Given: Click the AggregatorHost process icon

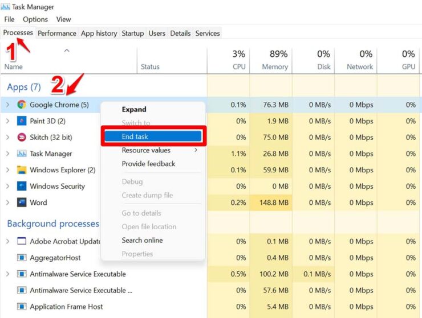Looking at the screenshot, I should point(22,258).
